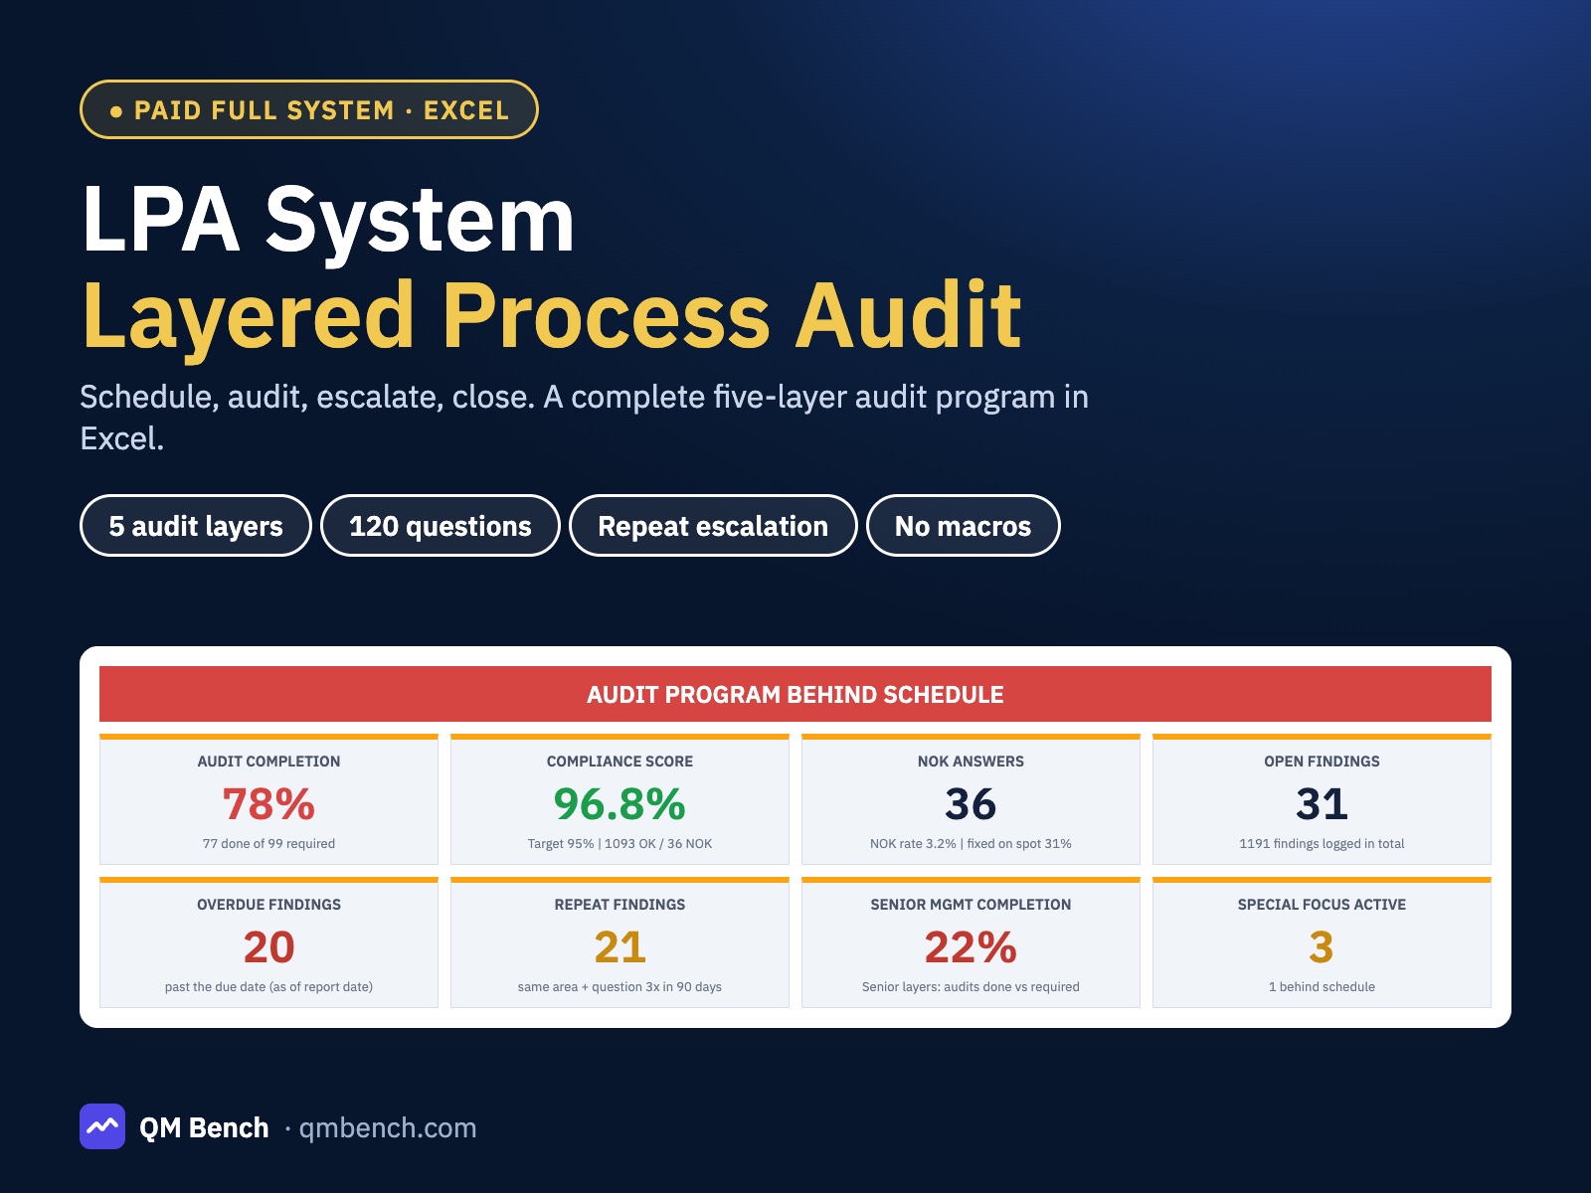This screenshot has width=1591, height=1193.
Task: Click '77 done of 99 required' text
Action: coord(268,844)
